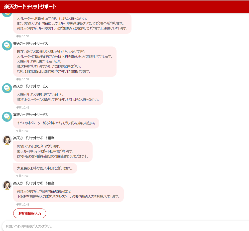Click bot avatar beside すべてのオペレーター message
Image resolution: width=249 pixels, height=231 pixels.
coord(7,117)
